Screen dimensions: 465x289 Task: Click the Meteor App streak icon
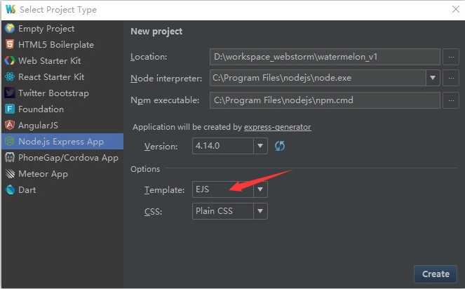click(x=10, y=173)
